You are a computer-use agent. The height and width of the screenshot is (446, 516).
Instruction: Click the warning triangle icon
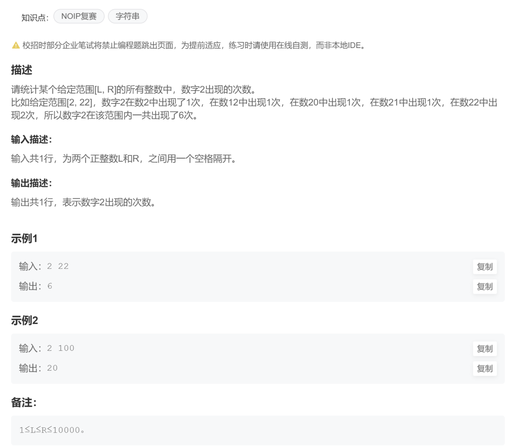coord(15,45)
